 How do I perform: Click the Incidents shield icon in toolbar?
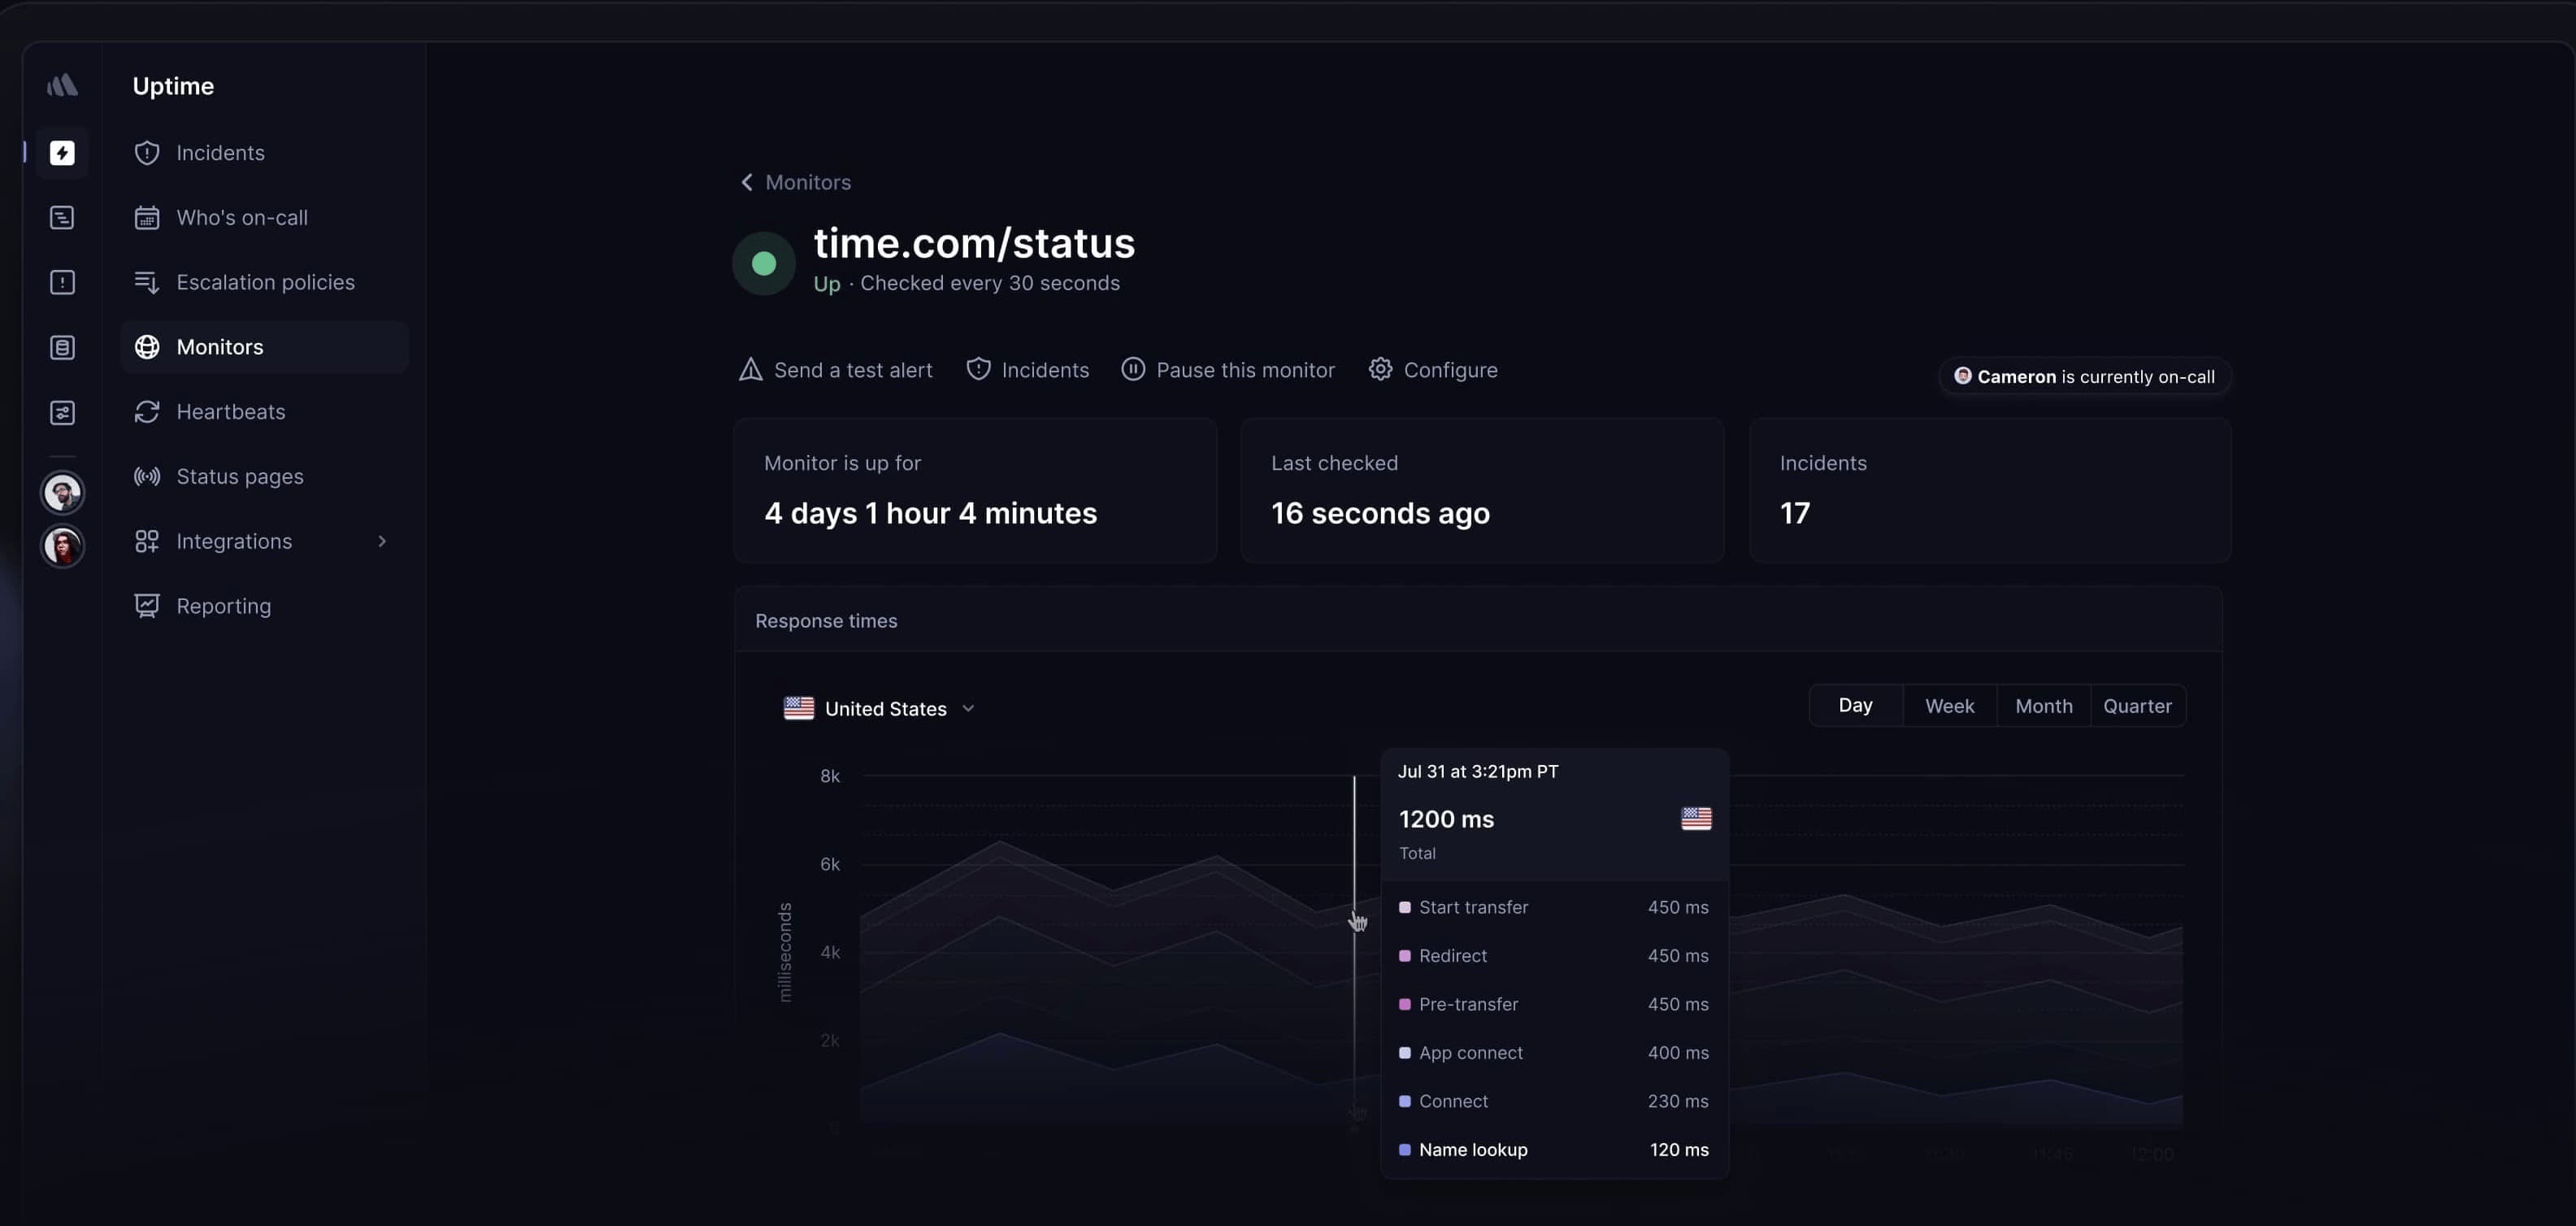click(x=978, y=370)
